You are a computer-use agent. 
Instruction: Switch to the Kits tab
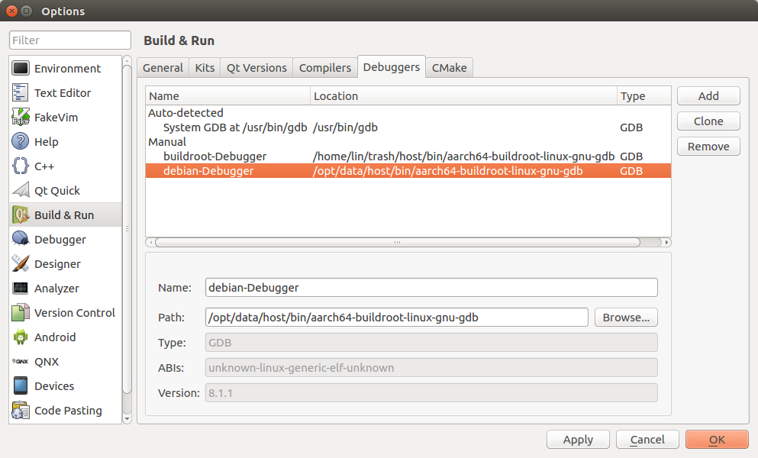205,68
